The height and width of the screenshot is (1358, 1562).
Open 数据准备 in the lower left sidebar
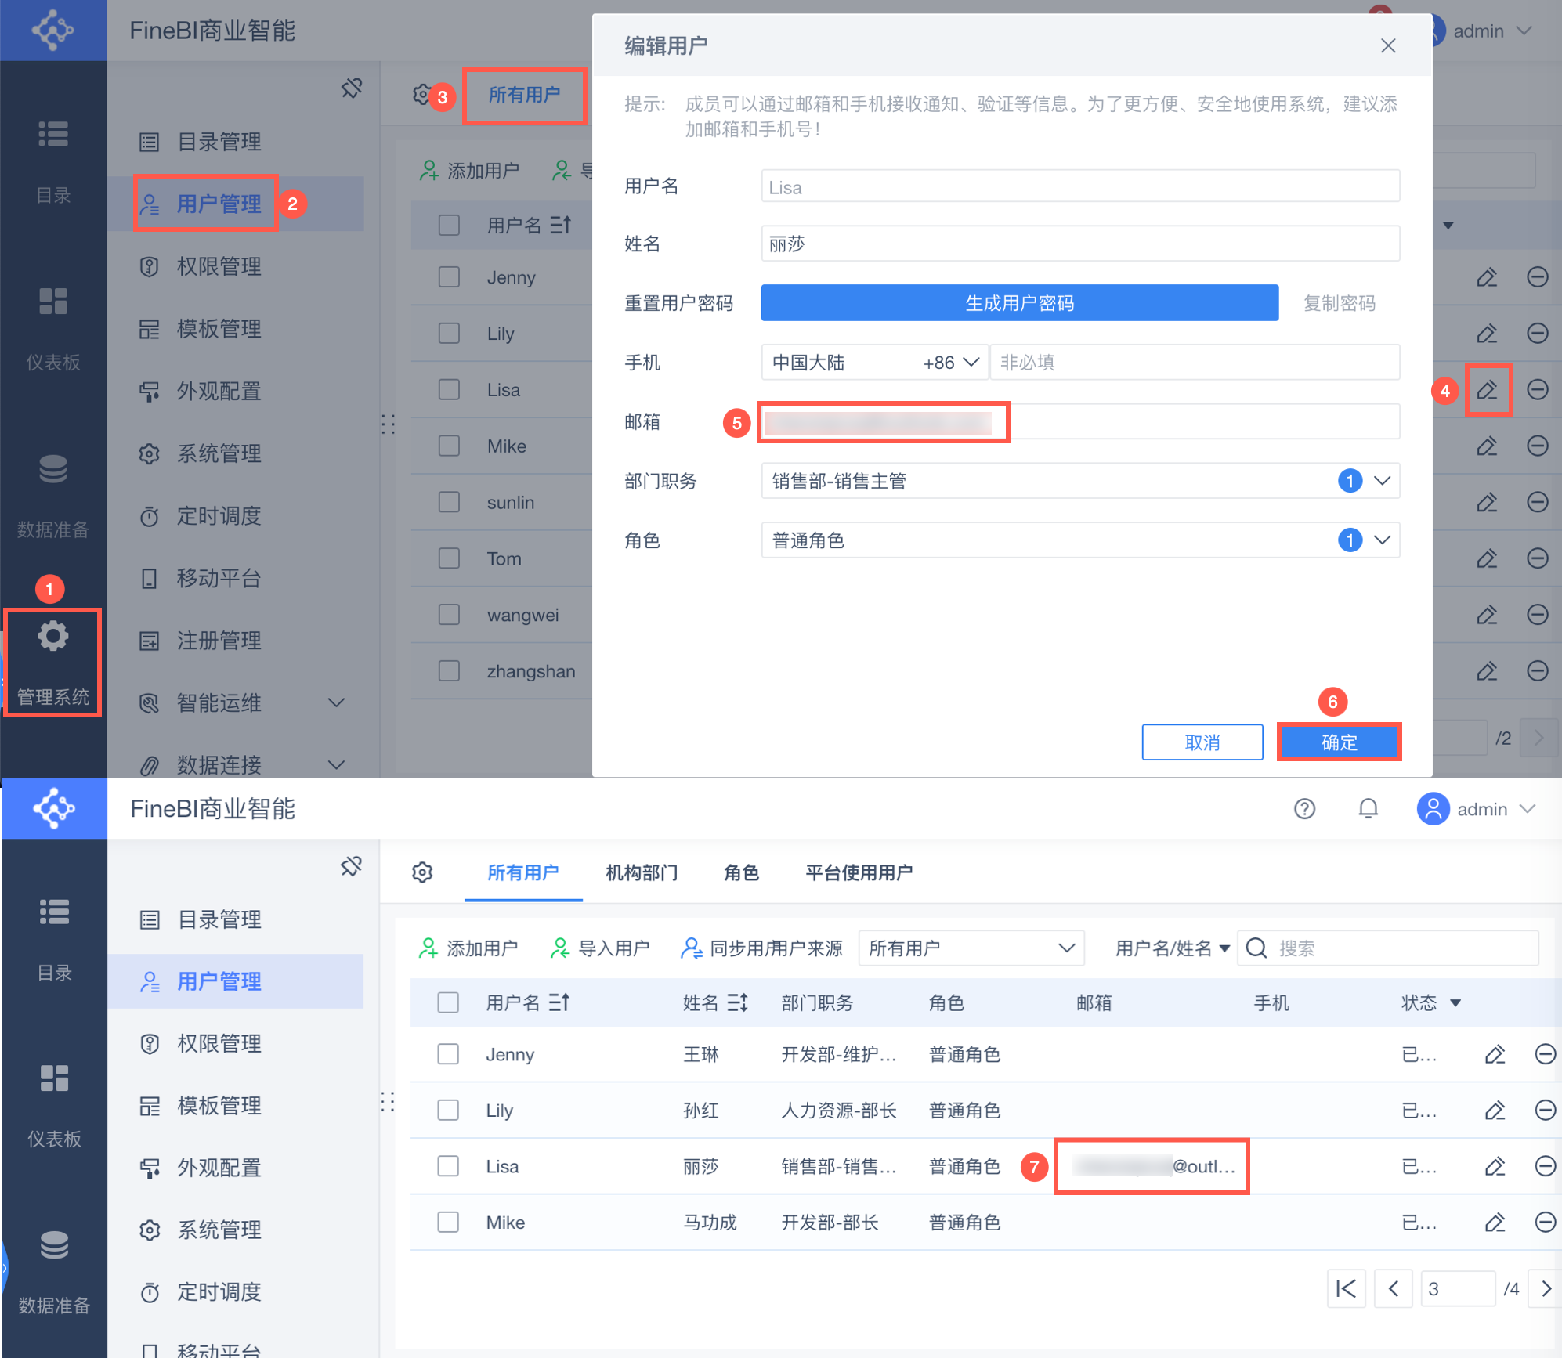(54, 1269)
